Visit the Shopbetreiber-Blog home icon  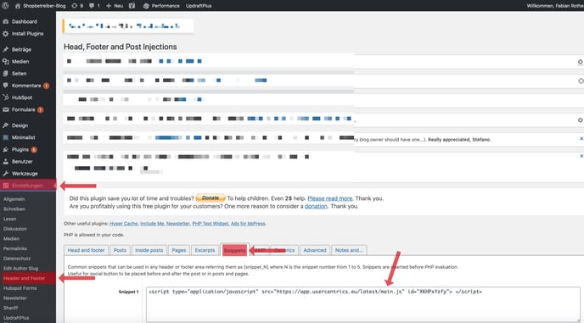click(18, 6)
